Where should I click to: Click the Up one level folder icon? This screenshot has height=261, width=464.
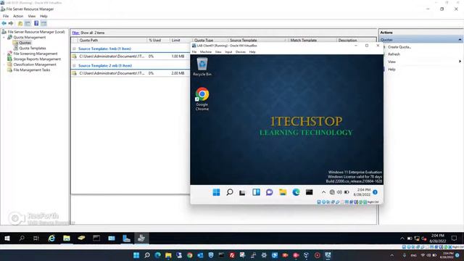tap(20, 23)
